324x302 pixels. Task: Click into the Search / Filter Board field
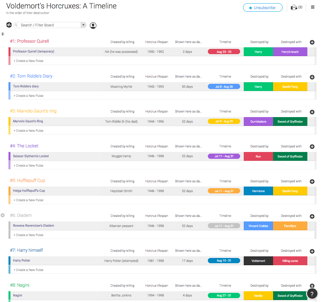[49, 25]
